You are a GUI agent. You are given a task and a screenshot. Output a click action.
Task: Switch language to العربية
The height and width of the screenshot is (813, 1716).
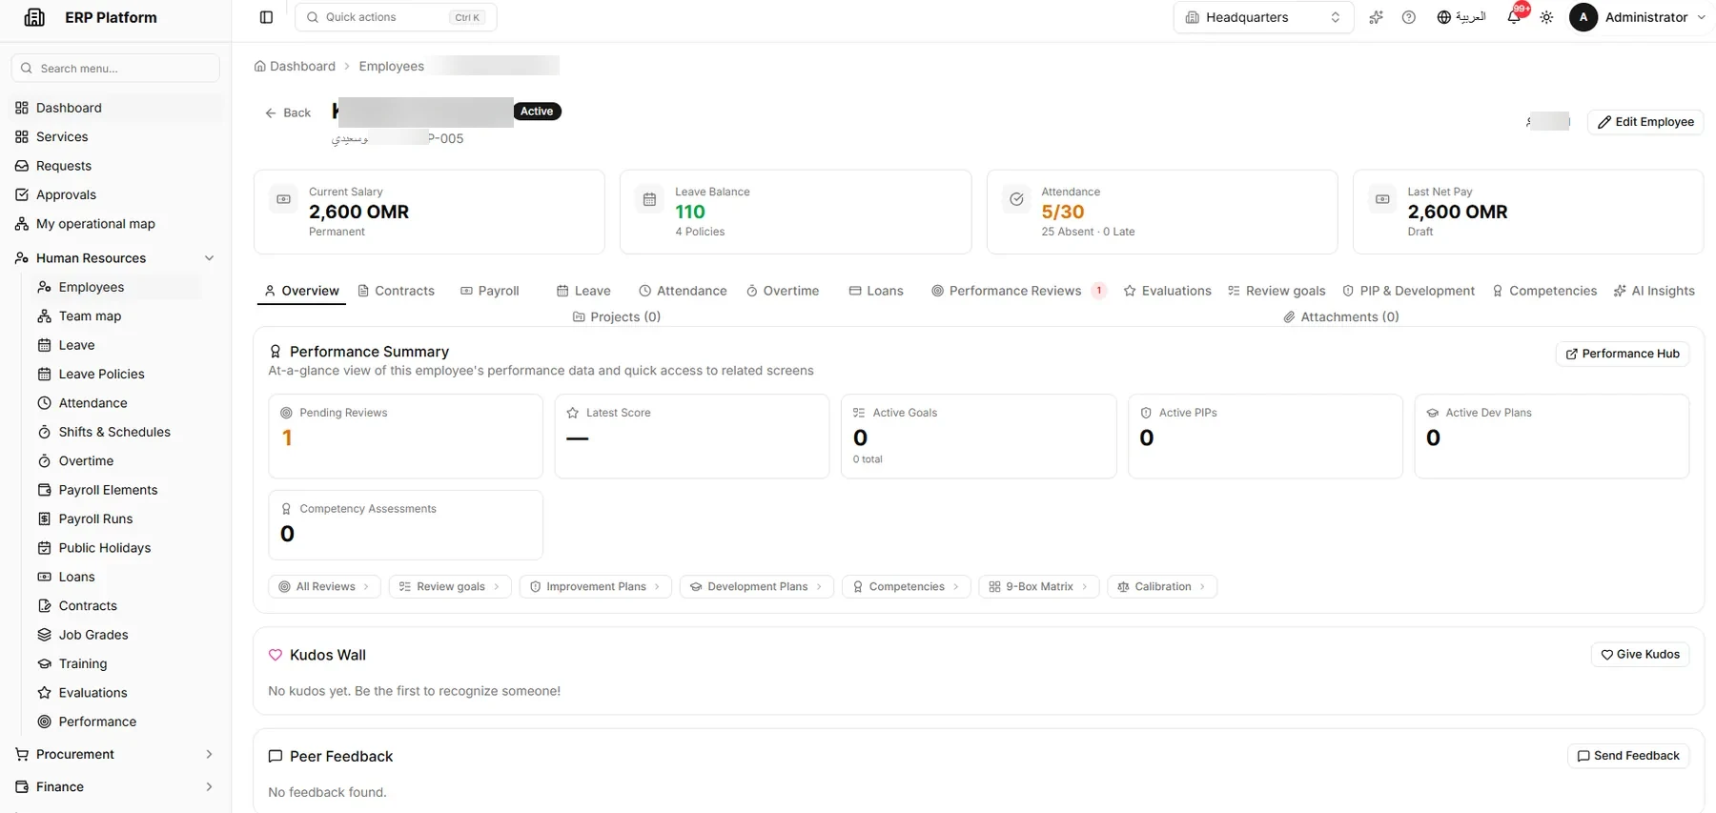pyautogui.click(x=1461, y=17)
